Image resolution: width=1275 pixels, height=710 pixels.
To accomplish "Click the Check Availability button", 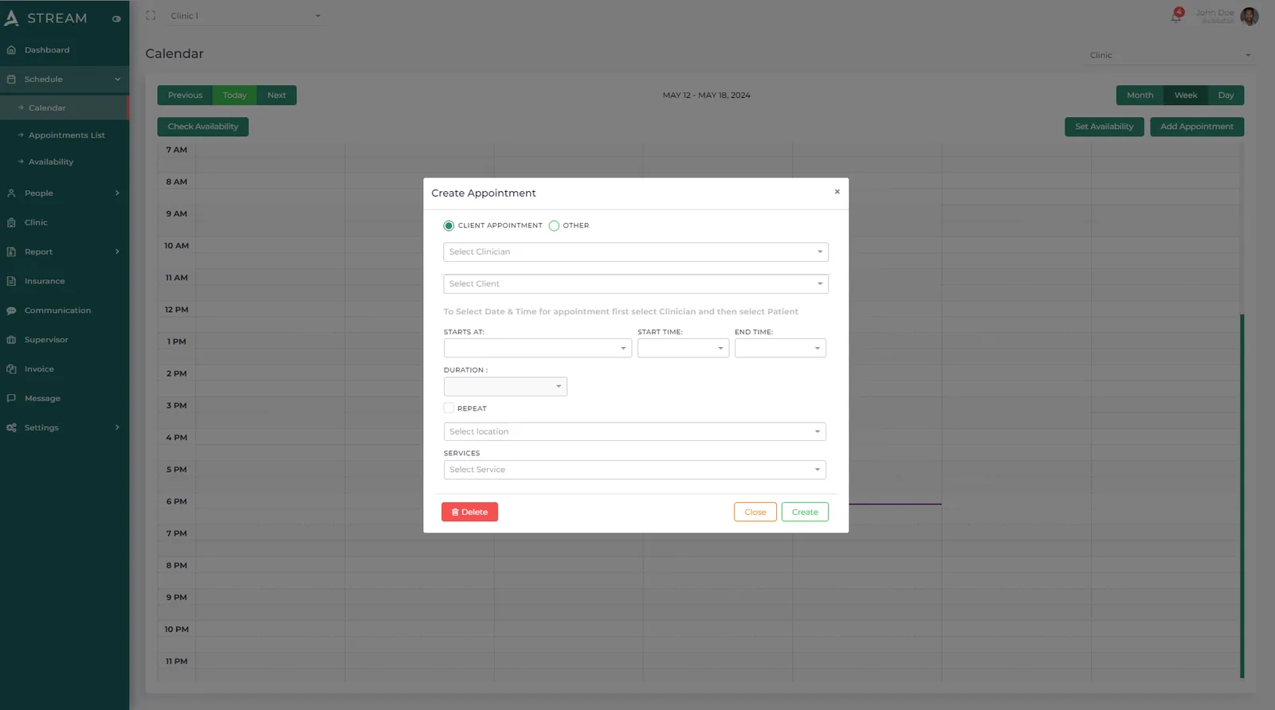I will pos(202,127).
